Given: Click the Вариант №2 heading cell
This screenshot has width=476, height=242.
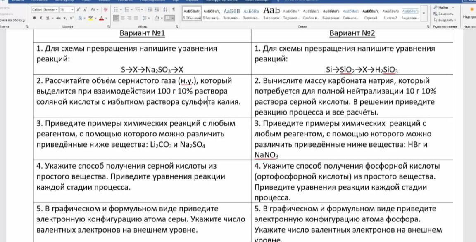Looking at the screenshot, I should [x=352, y=33].
